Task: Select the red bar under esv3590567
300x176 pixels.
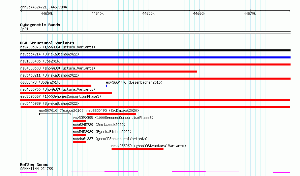Action: [x=155, y=100]
